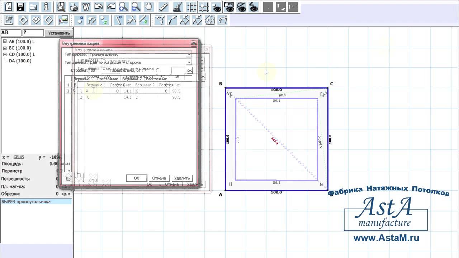Toggle the grid display icon
This screenshot has height=258, width=459.
coord(192,6)
